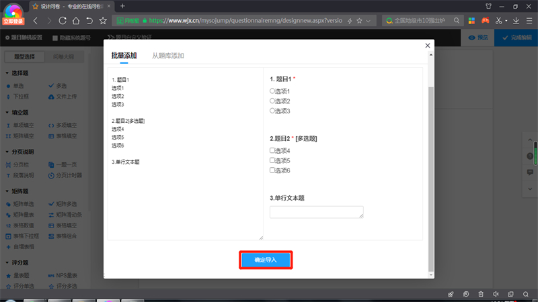Click the dialog scrollbar down arrow
This screenshot has height=302, width=538.
[x=431, y=274]
